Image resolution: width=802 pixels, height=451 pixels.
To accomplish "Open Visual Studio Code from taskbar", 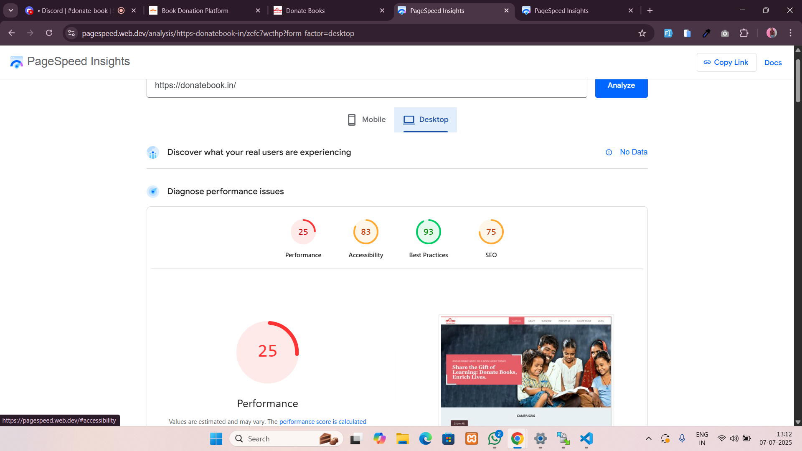I will [586, 438].
